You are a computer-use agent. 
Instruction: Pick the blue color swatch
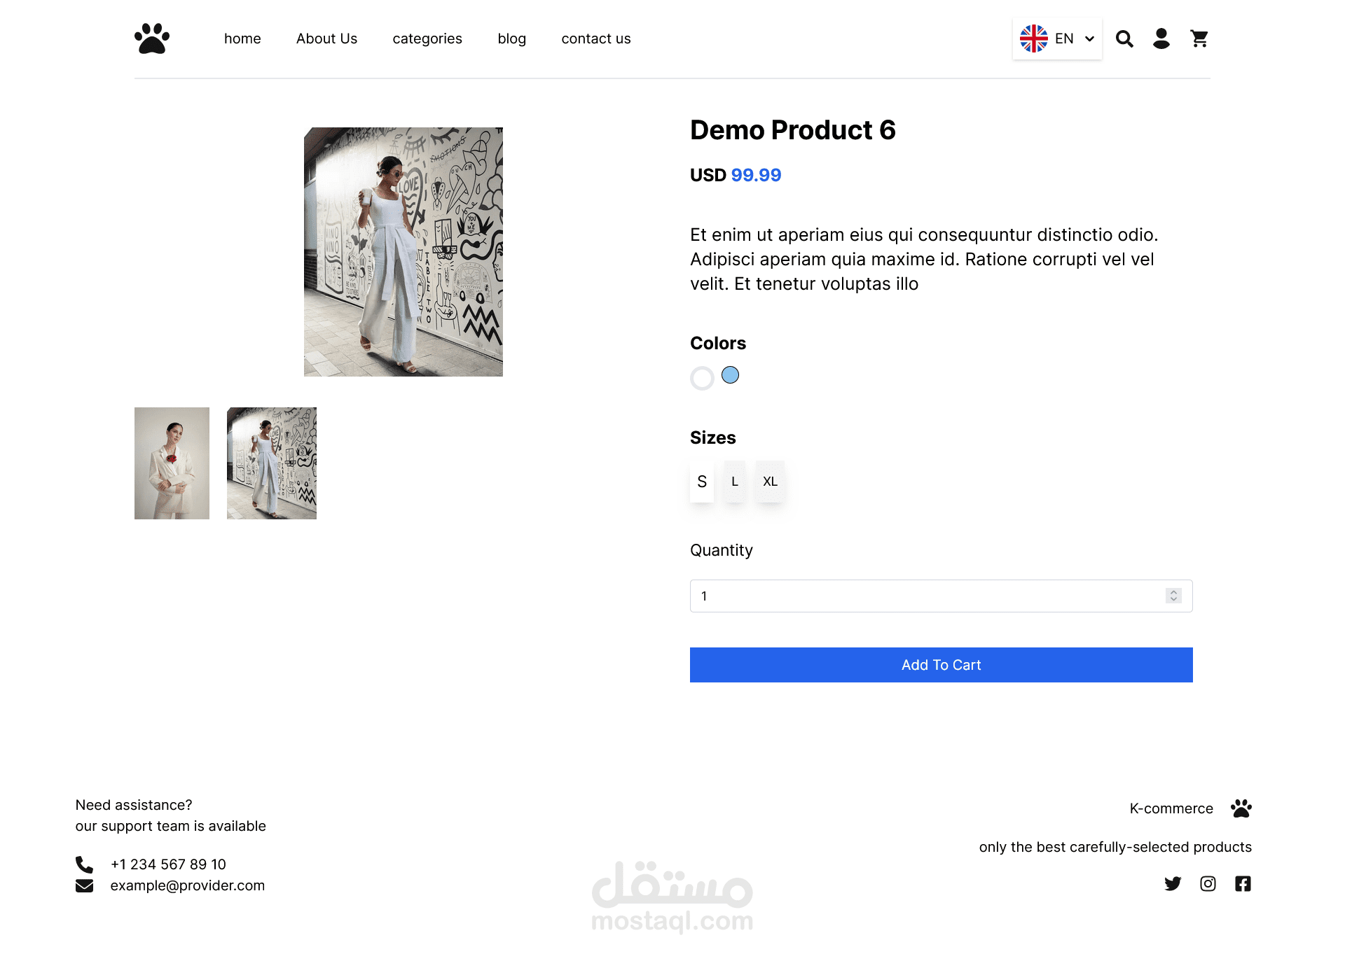coord(730,375)
